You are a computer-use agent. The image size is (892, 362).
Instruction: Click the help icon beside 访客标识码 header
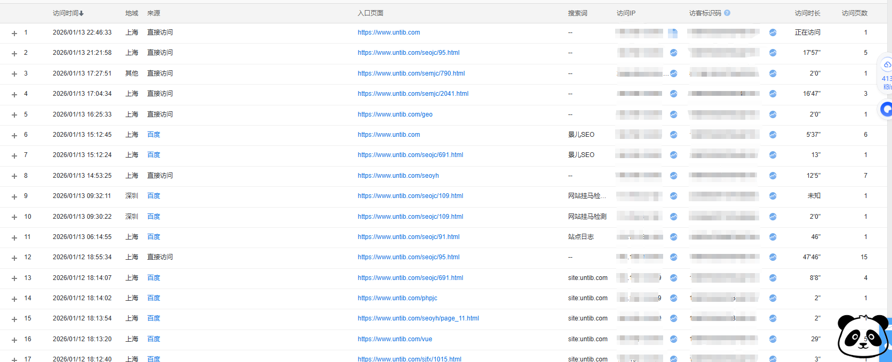727,13
